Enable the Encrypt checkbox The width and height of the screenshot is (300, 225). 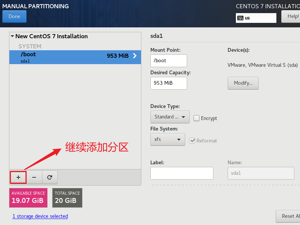point(196,118)
